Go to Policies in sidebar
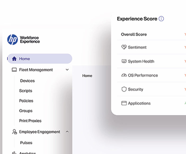The width and height of the screenshot is (186, 154). tap(26, 101)
